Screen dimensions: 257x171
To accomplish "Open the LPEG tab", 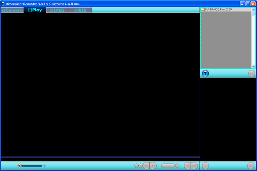I will 57,10.
